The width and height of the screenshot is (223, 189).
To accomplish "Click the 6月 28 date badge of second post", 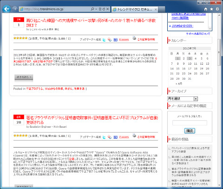I will click(x=19, y=120).
